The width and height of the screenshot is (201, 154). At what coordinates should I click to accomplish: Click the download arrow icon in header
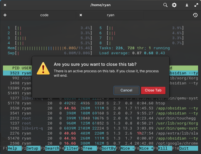click(187, 5)
